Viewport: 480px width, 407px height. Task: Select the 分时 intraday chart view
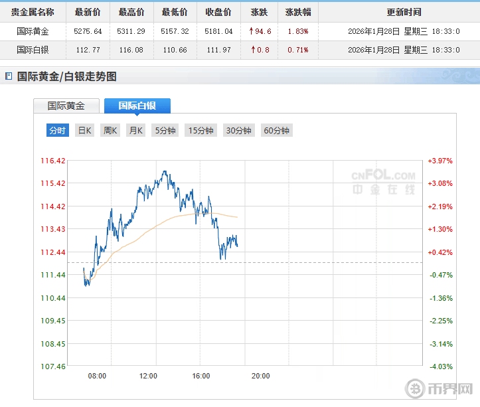[x=57, y=131]
